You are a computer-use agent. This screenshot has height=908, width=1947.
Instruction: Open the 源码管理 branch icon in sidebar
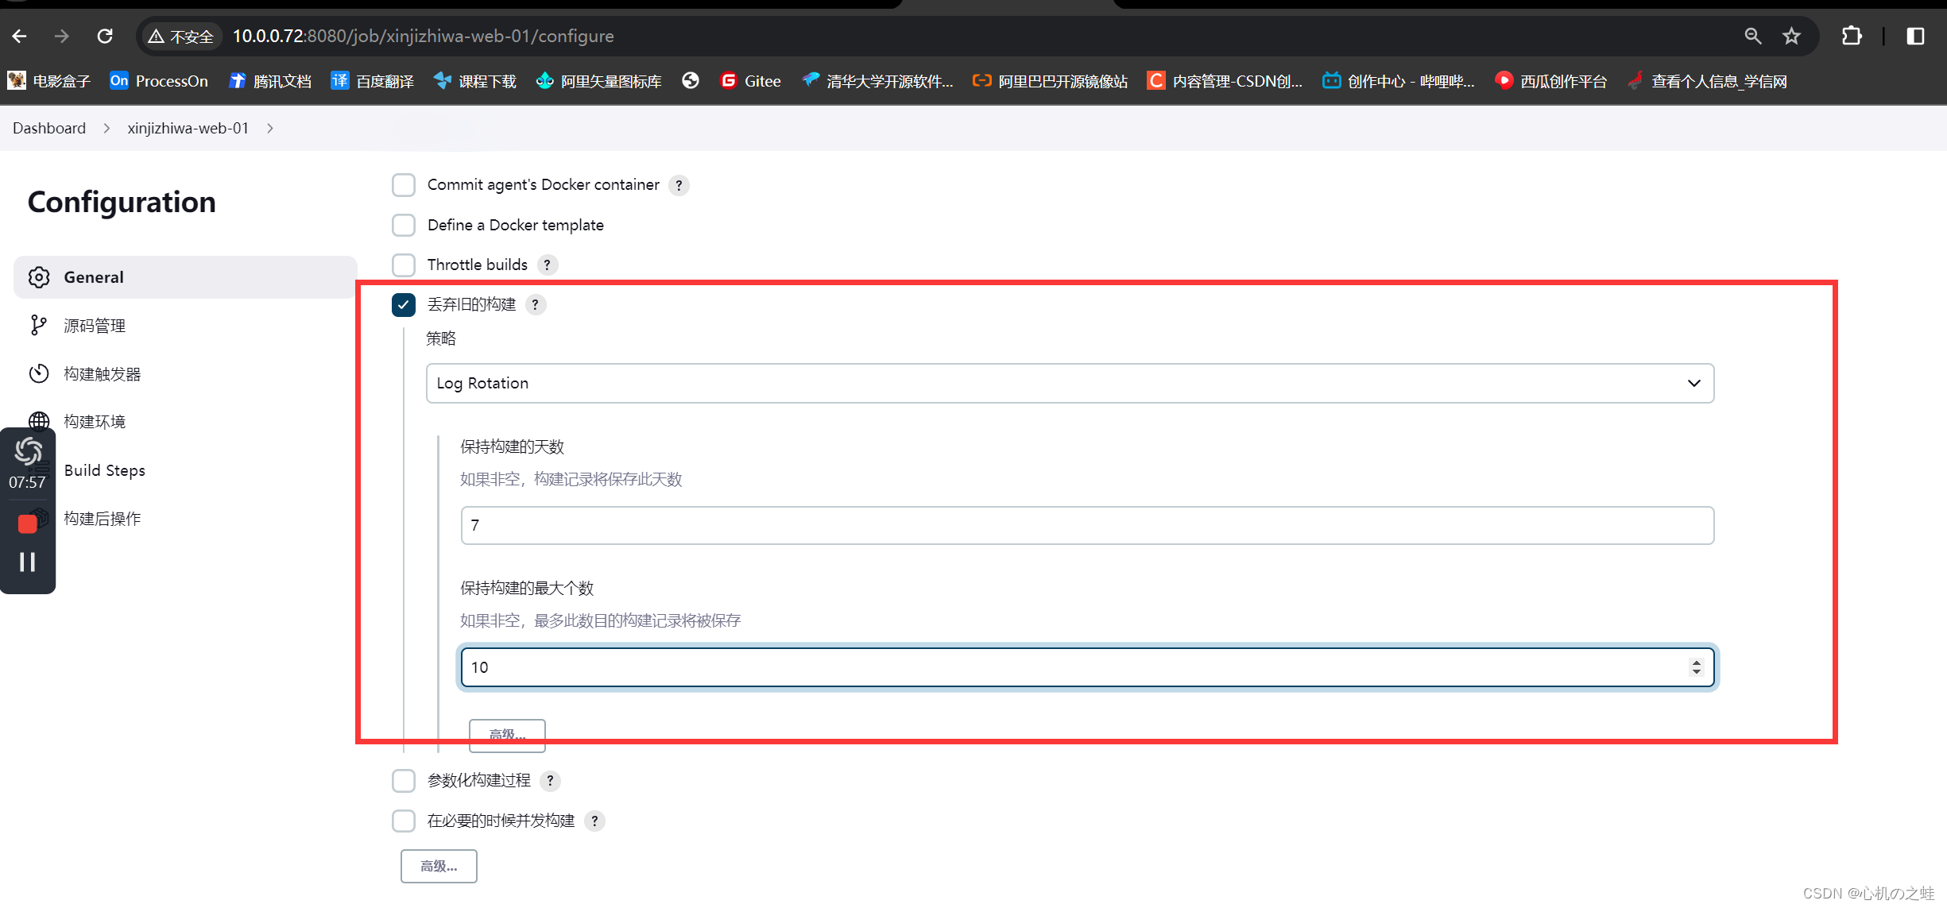click(39, 325)
